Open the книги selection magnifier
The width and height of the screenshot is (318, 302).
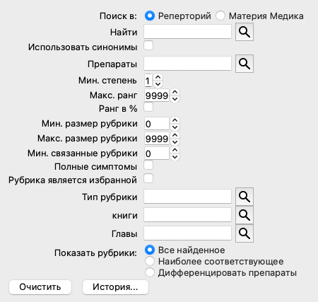pyautogui.click(x=245, y=215)
